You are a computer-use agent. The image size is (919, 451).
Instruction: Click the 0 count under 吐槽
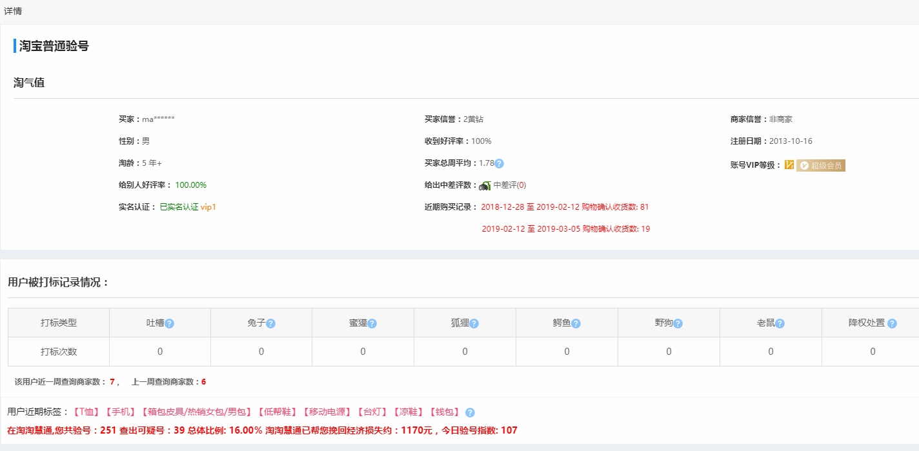[160, 352]
